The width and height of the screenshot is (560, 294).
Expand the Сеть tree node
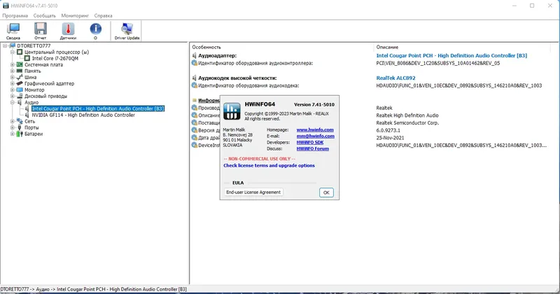[x=13, y=122]
